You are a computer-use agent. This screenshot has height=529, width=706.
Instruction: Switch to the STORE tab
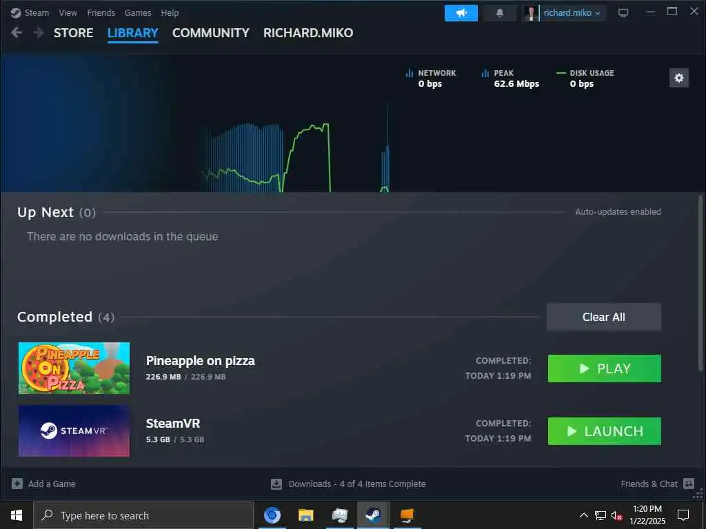(x=73, y=33)
